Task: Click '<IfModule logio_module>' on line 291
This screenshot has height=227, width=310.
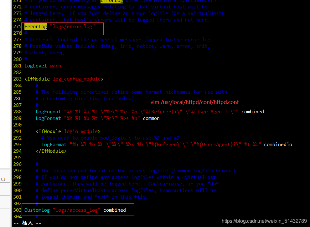Action: (x=68, y=131)
